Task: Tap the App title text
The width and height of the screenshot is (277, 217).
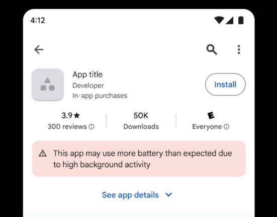Action: 87,75
